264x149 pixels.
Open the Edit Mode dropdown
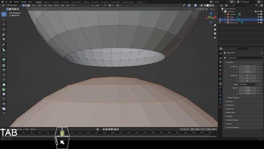[14, 5]
